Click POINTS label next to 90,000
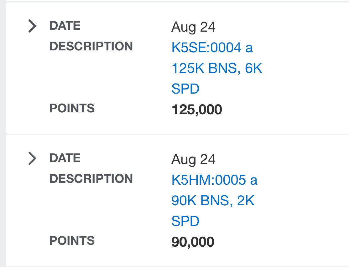 pos(72,241)
